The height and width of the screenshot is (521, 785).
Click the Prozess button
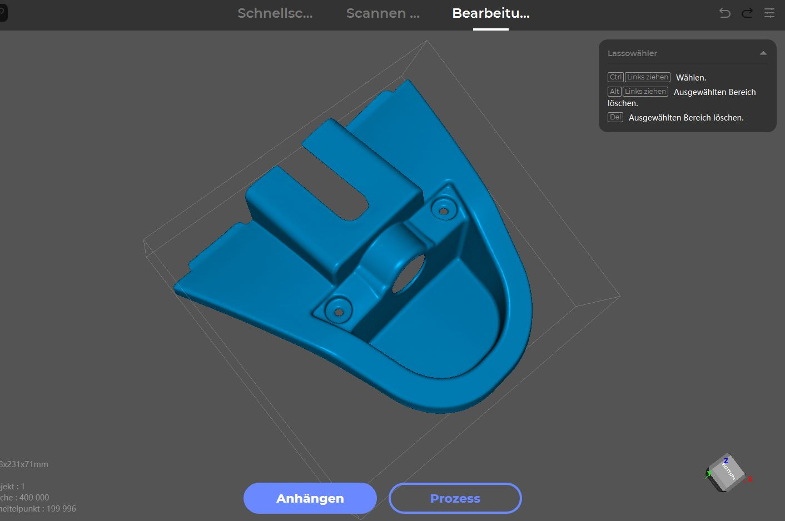[455, 498]
